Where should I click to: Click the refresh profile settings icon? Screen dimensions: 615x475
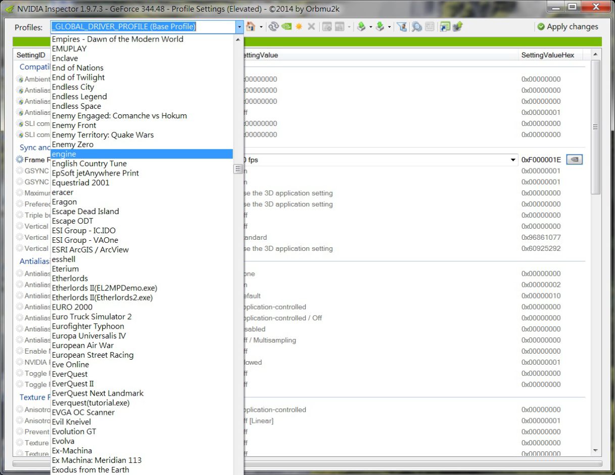273,27
